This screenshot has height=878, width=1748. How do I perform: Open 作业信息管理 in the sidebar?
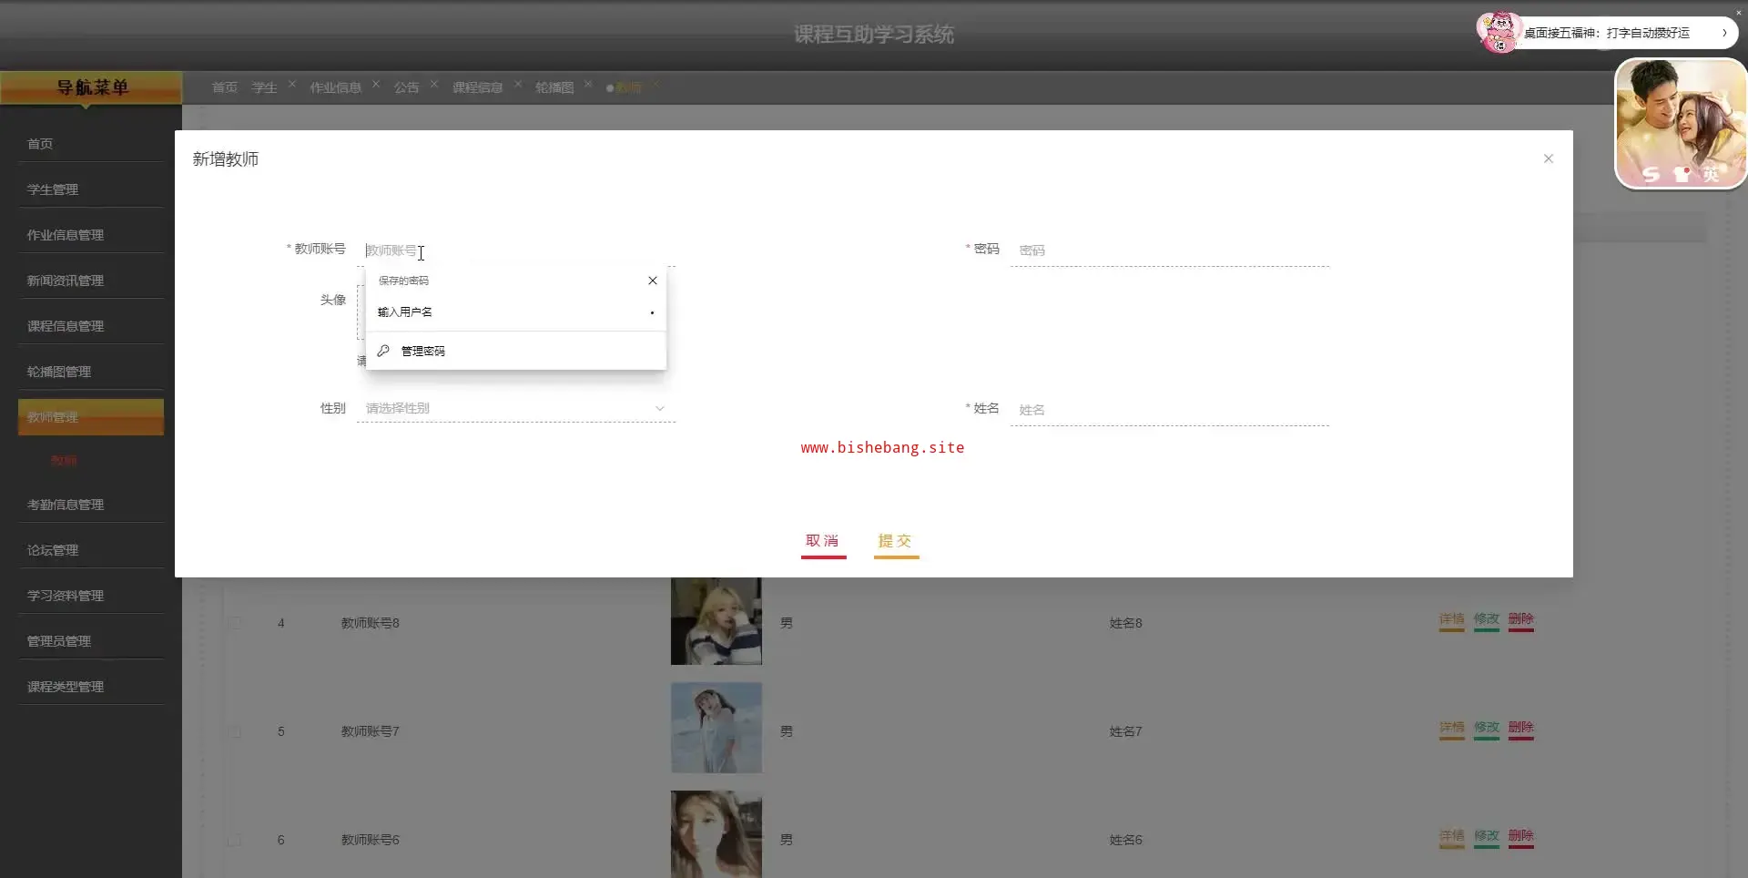[x=91, y=235]
